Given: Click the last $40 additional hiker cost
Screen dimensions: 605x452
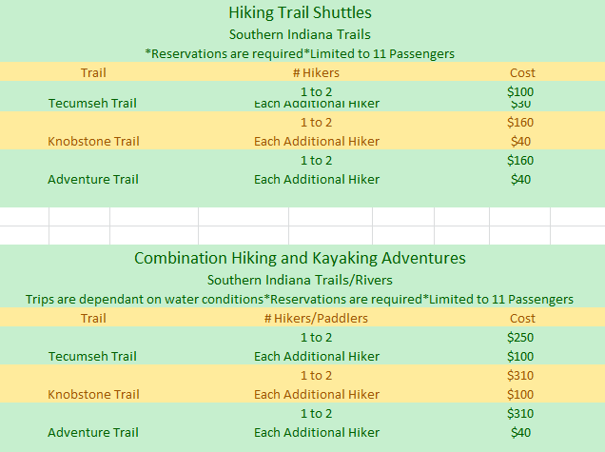Looking at the screenshot, I should [x=520, y=432].
